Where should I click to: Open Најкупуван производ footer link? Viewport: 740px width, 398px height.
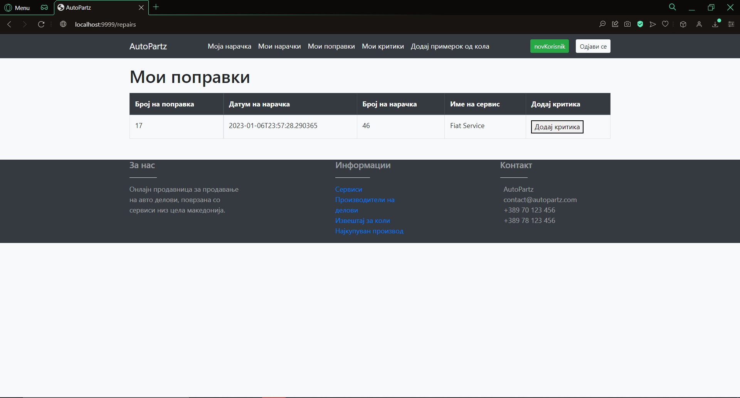pos(369,231)
